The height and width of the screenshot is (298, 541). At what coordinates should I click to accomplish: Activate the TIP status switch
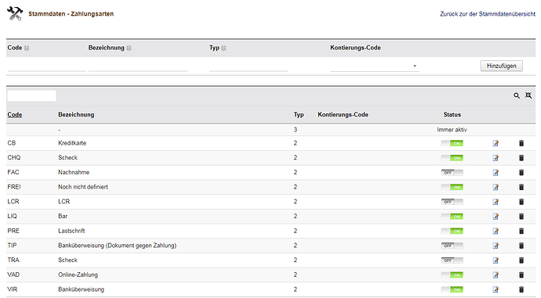click(452, 246)
